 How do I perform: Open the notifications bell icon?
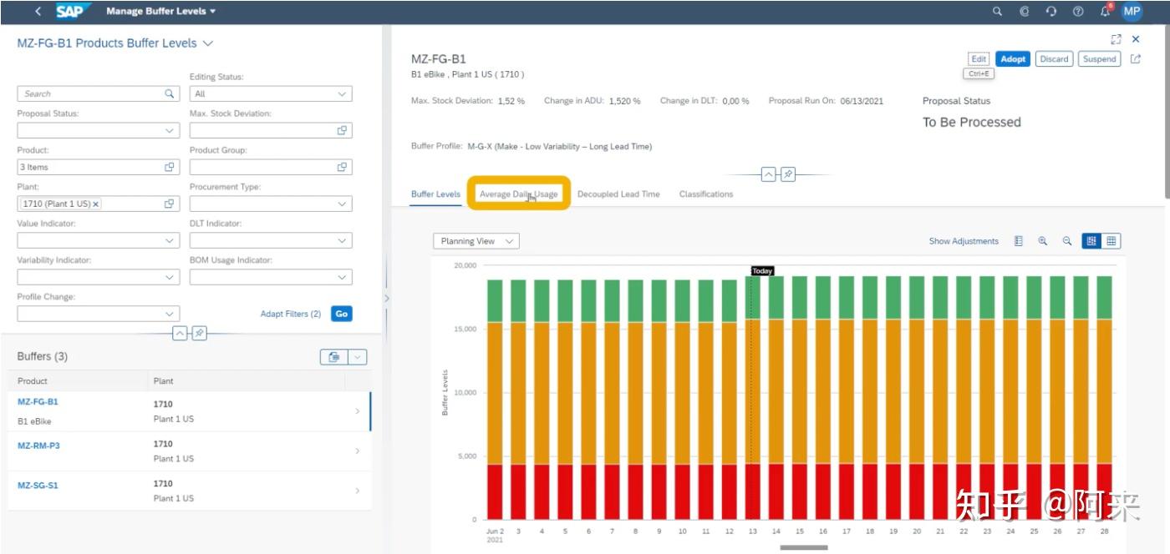pyautogui.click(x=1106, y=12)
